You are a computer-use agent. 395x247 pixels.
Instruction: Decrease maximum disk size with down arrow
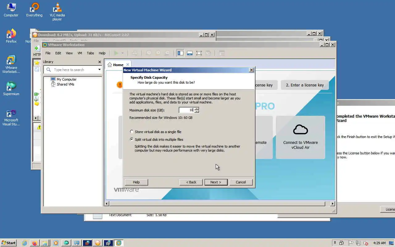[197, 111]
